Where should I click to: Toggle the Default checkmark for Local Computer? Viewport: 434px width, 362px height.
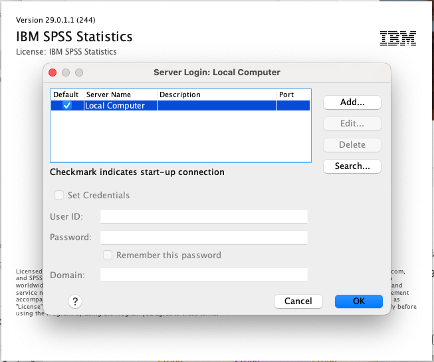[67, 106]
